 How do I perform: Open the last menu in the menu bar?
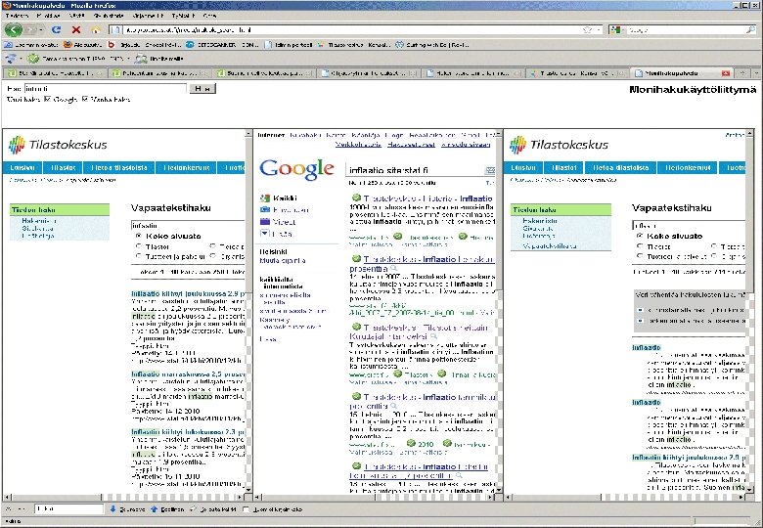(x=209, y=16)
